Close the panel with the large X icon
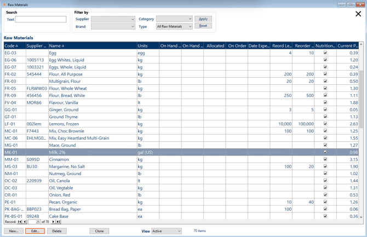367x237 pixels. pyautogui.click(x=358, y=14)
